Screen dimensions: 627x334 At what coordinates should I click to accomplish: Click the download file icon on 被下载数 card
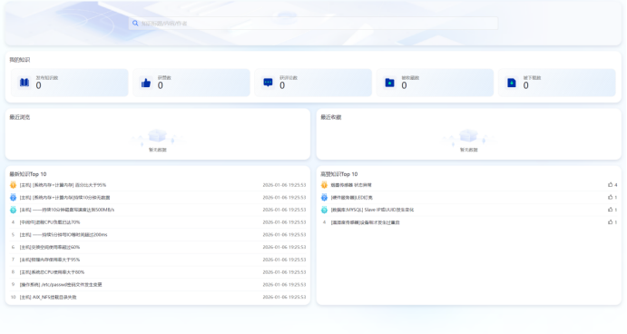[512, 83]
